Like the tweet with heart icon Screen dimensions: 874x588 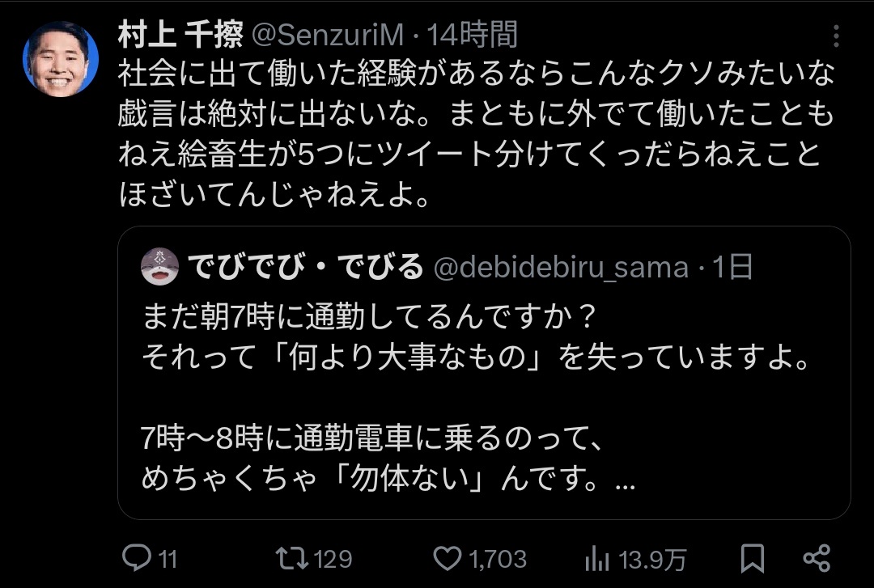(x=447, y=558)
